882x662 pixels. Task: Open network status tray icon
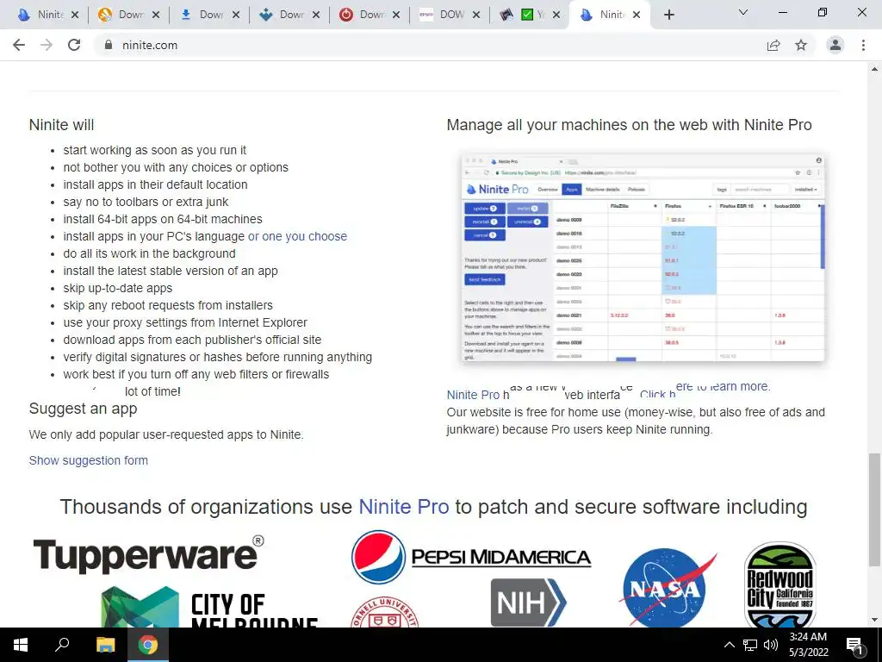[750, 645]
